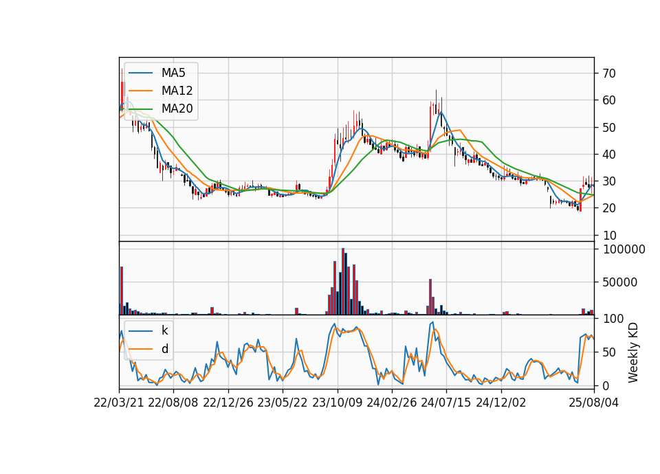Click the green MA20 legend line sample
This screenshot has width=660, height=474.
point(140,109)
